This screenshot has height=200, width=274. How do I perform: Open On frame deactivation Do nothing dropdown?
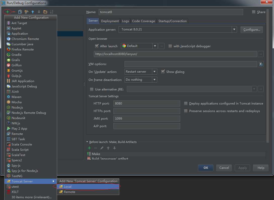tap(154, 80)
